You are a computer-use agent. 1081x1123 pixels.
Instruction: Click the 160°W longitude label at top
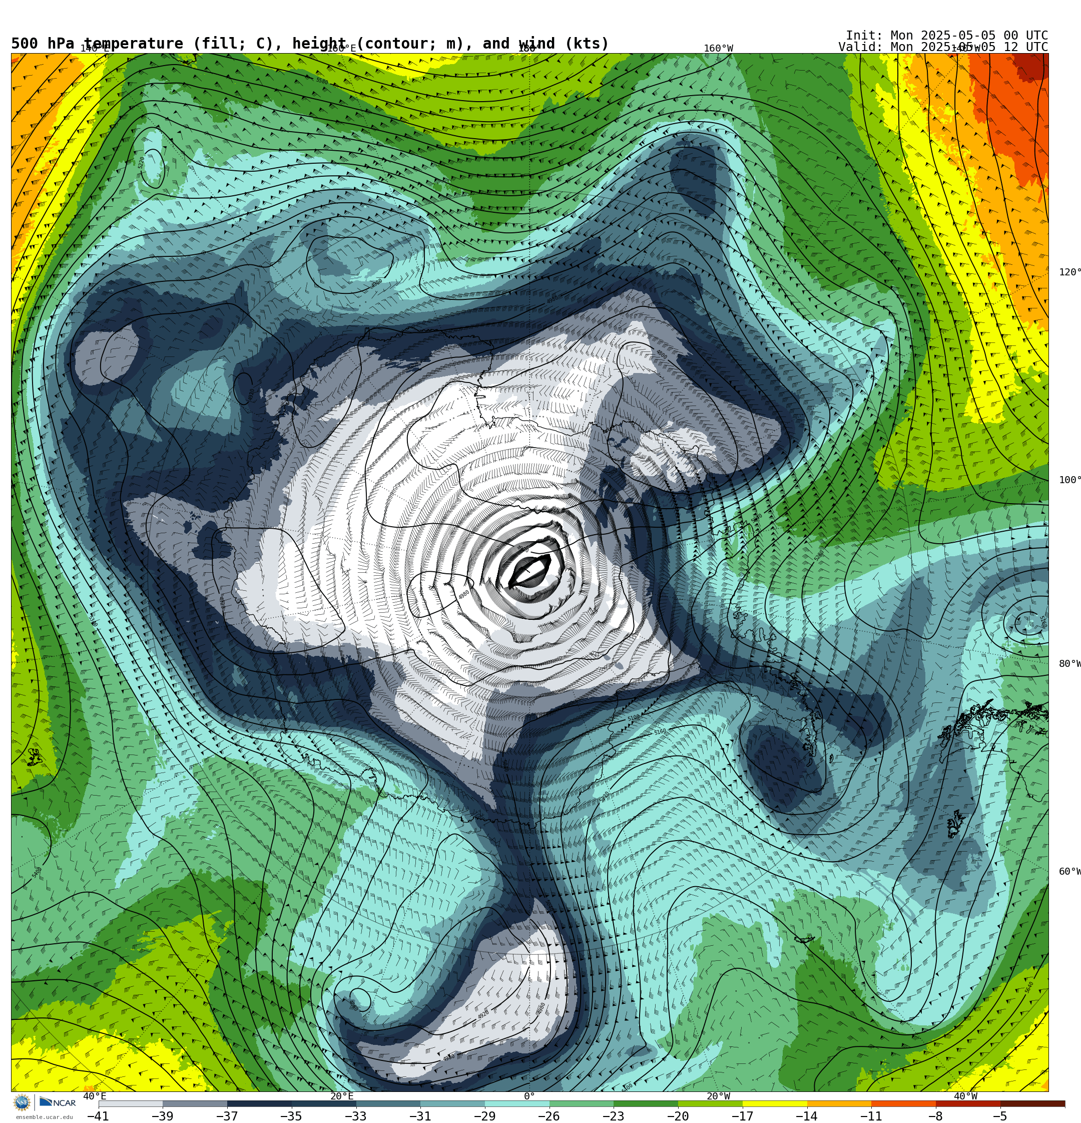pyautogui.click(x=718, y=48)
